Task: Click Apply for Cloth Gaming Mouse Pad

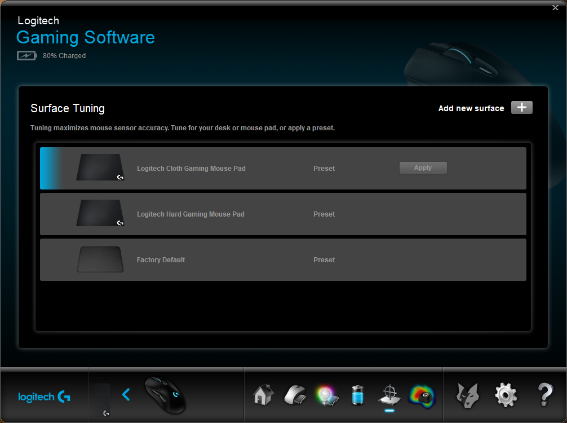Action: [x=423, y=168]
